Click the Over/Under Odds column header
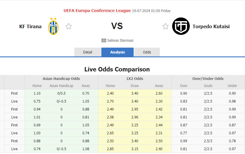Screen dimensions: 245x154 point(208,78)
